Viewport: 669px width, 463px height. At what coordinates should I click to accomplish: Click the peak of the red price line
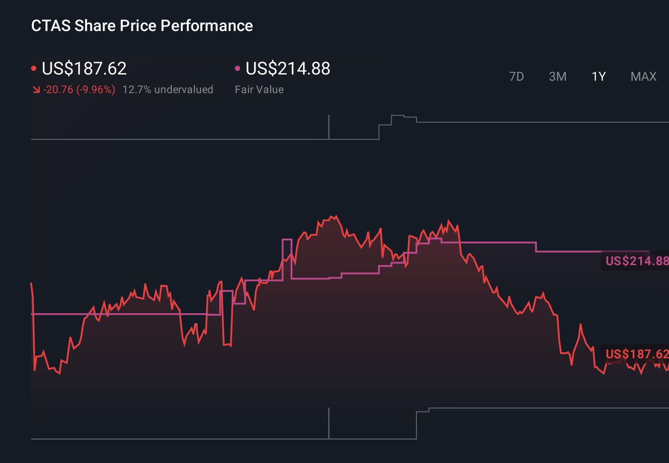335,216
